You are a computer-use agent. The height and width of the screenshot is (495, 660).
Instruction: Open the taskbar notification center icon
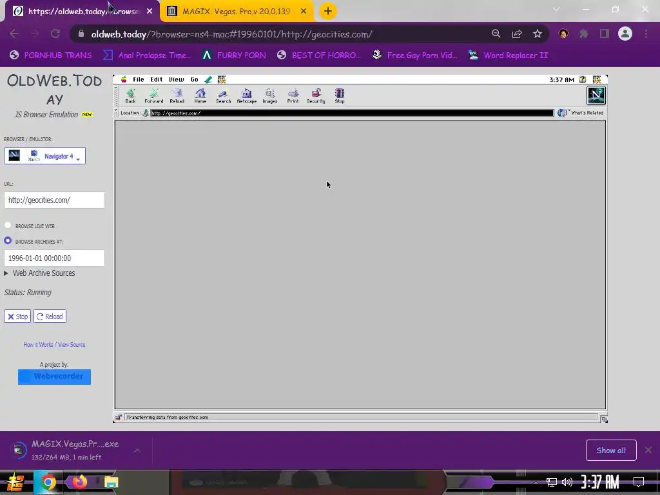pyautogui.click(x=639, y=482)
